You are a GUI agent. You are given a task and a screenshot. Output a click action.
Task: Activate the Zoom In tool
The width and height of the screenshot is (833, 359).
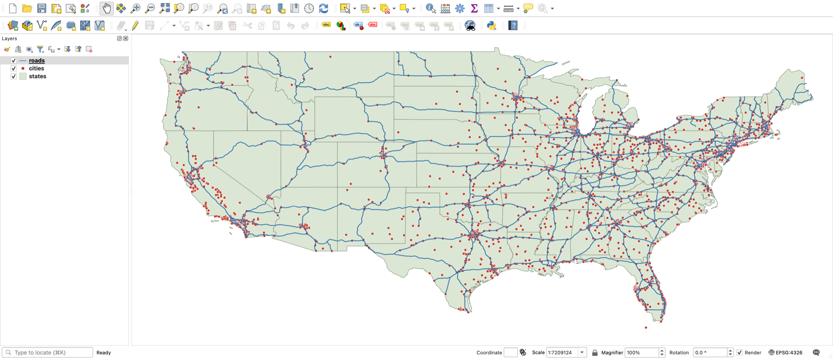(135, 8)
